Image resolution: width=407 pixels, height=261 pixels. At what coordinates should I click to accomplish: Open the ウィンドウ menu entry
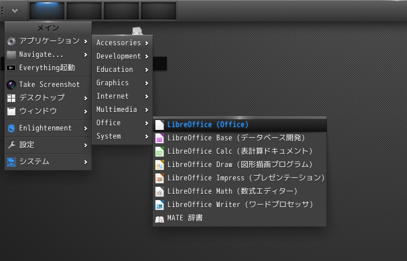[48, 111]
